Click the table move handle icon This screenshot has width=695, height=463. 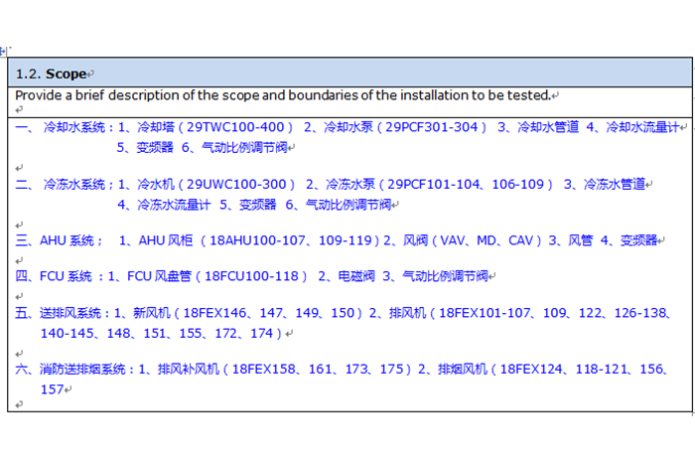click(4, 51)
